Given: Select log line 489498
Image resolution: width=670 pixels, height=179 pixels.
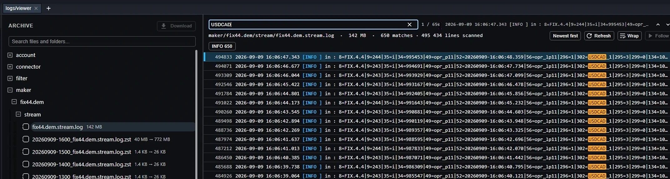Looking at the screenshot, I should pyautogui.click(x=437, y=121).
